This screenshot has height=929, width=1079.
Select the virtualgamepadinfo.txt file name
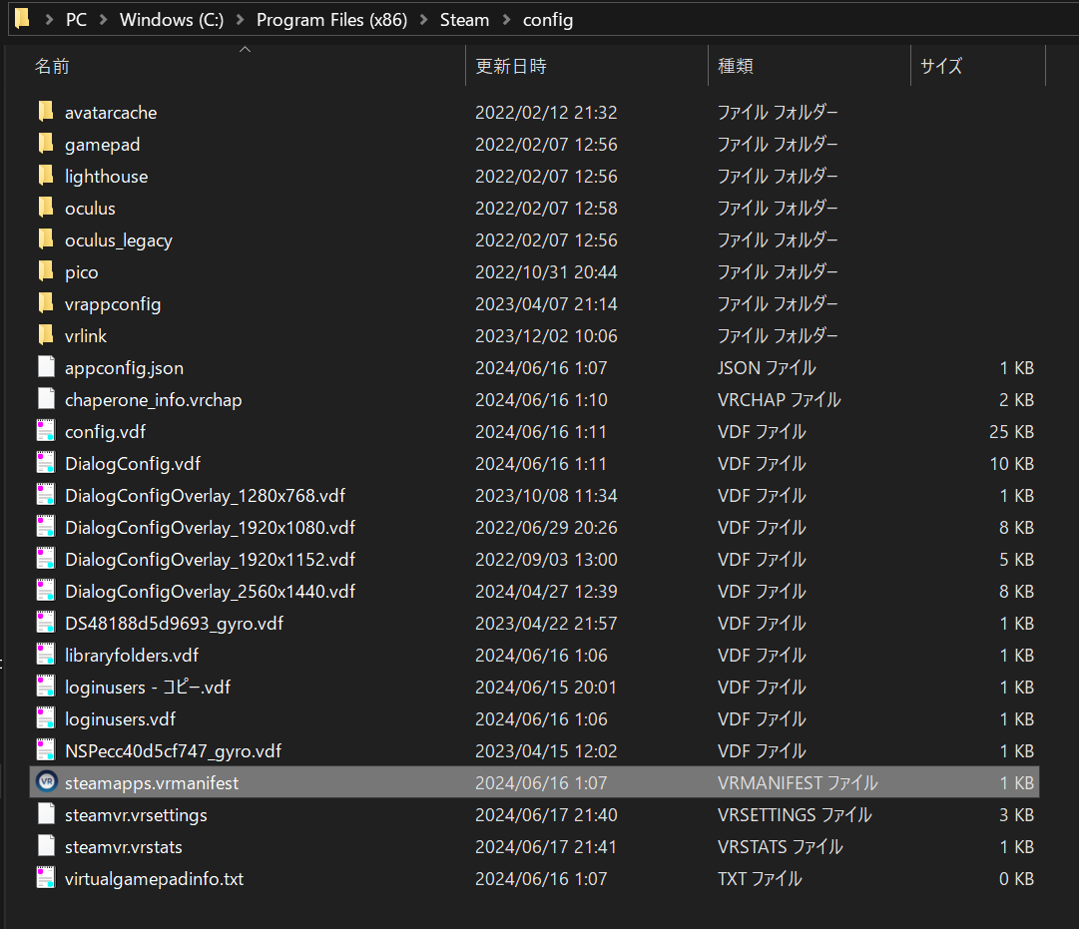154,879
